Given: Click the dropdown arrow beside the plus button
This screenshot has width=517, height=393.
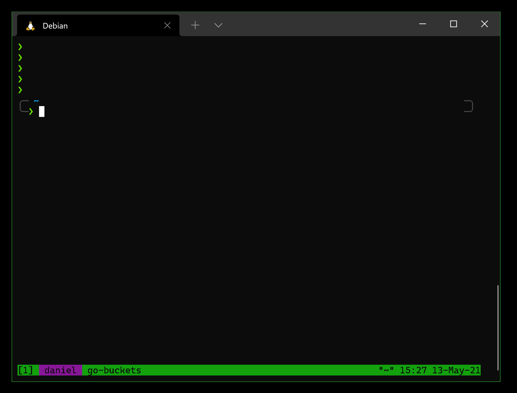Looking at the screenshot, I should [x=218, y=25].
